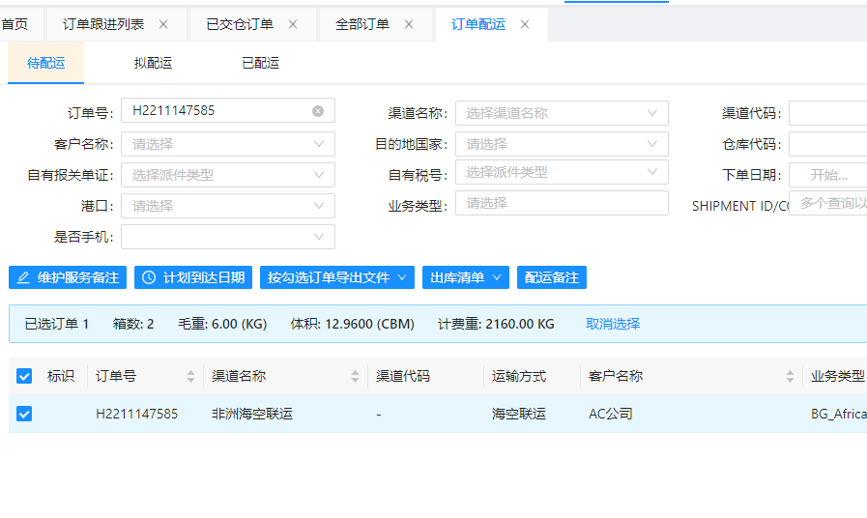The width and height of the screenshot is (867, 518).
Task: Open the 目的地国家 dropdown
Action: click(x=561, y=144)
